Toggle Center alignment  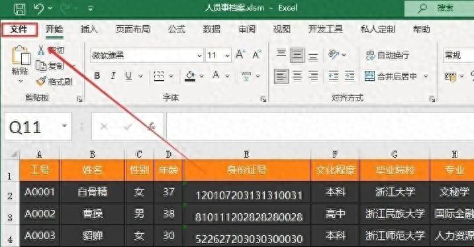(x=297, y=76)
